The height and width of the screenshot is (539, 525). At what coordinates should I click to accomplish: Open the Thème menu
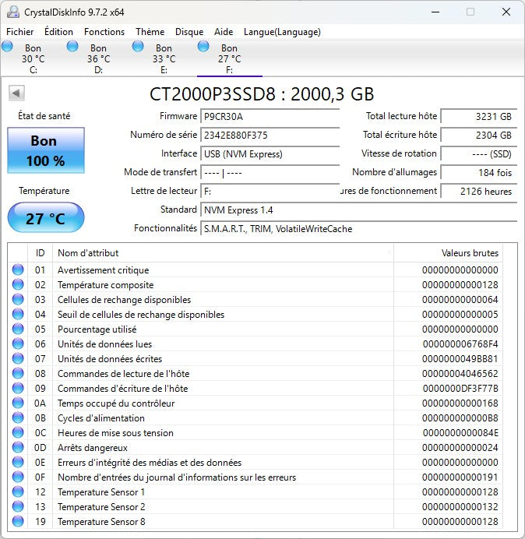tap(150, 32)
